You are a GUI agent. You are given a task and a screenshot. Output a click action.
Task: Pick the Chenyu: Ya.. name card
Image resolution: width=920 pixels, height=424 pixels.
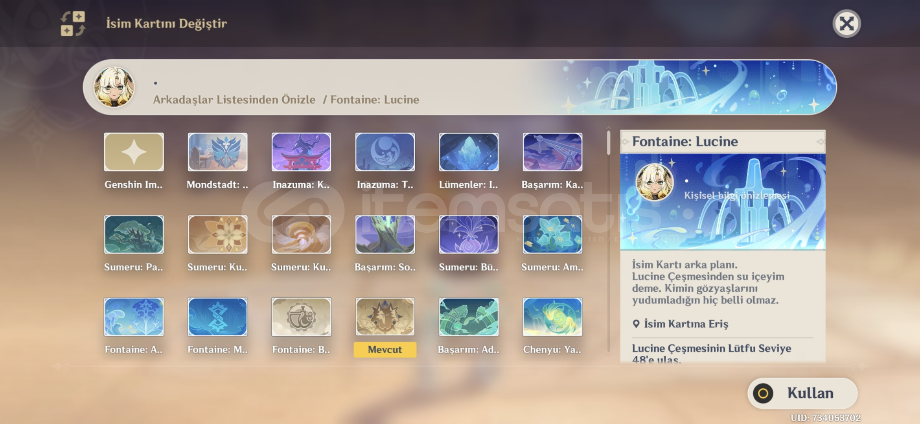click(552, 317)
